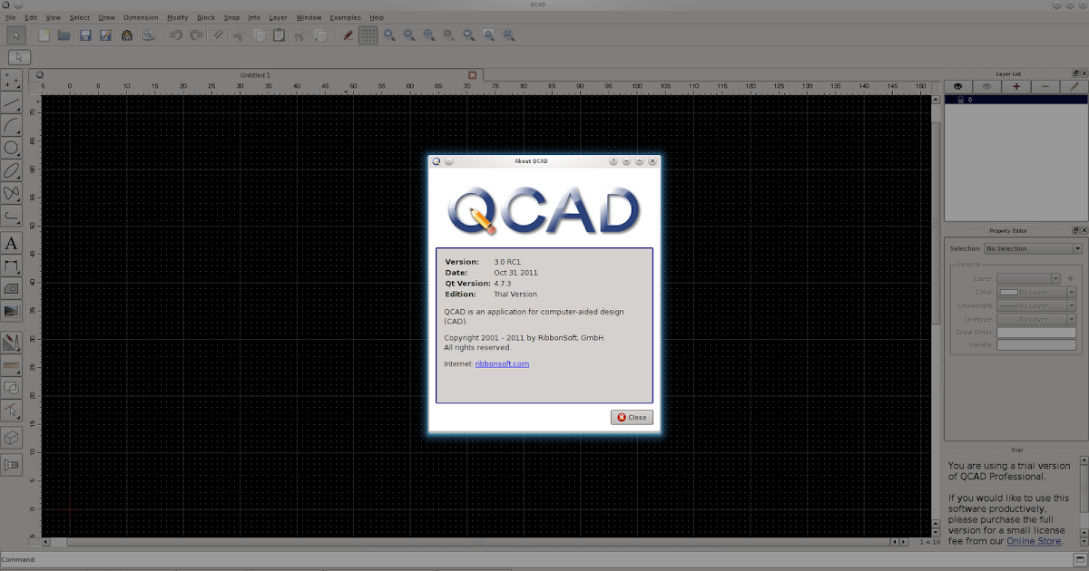Viewport: 1089px width, 571px height.
Task: Follow the Online Store link
Action: [x=1033, y=541]
